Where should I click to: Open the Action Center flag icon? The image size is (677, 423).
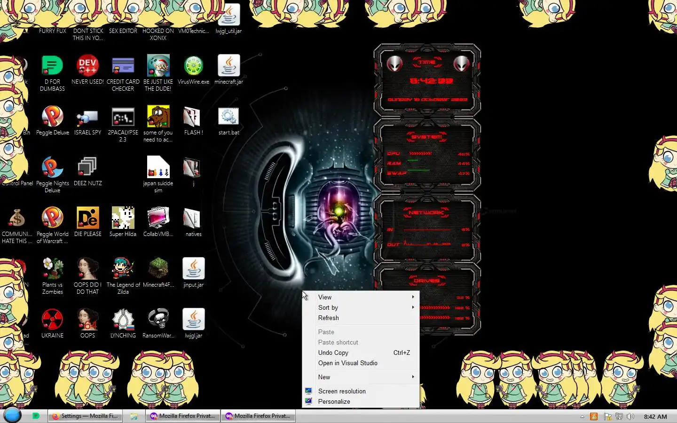607,416
